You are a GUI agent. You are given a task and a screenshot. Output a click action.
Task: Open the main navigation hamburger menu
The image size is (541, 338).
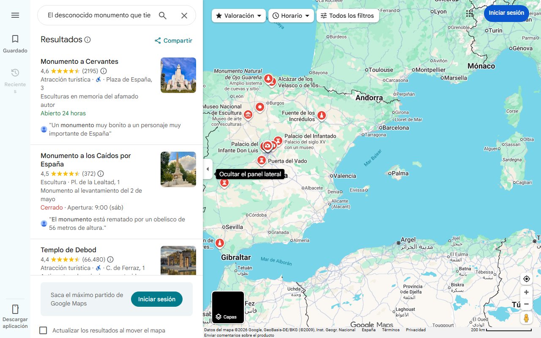point(15,15)
